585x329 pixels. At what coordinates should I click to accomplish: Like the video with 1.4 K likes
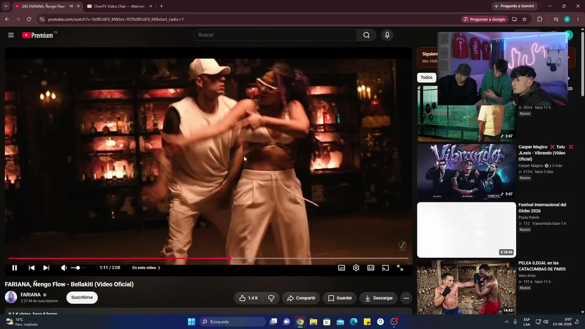coord(248,298)
